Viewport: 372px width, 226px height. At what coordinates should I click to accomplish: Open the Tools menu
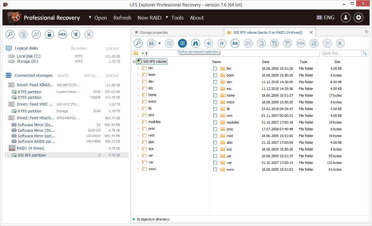177,18
